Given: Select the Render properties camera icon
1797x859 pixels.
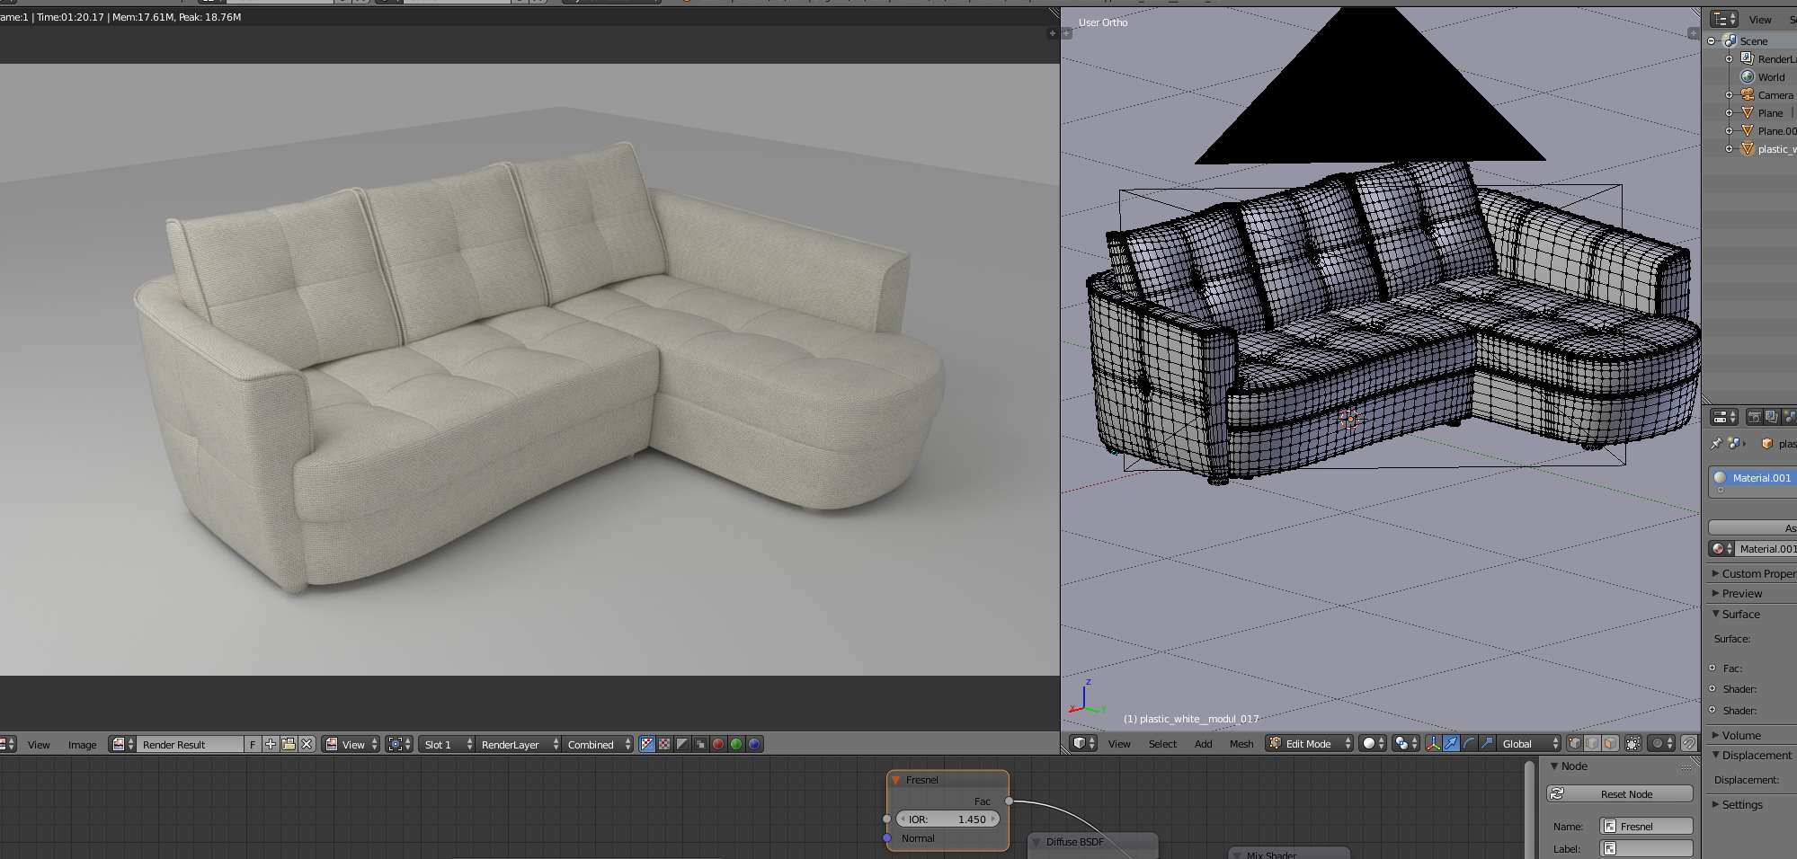Looking at the screenshot, I should coord(1755,418).
